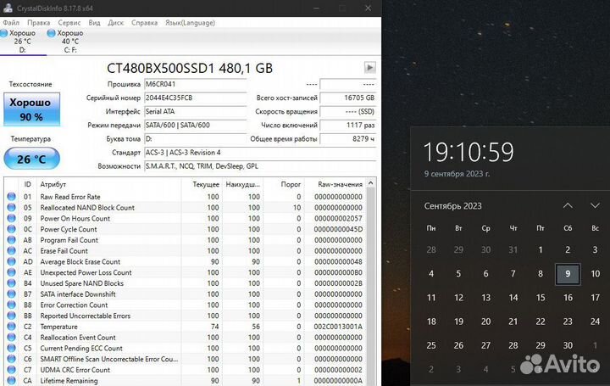Screen dimensions: 610x386
Task: Go to next month in calendar
Action: [595, 205]
